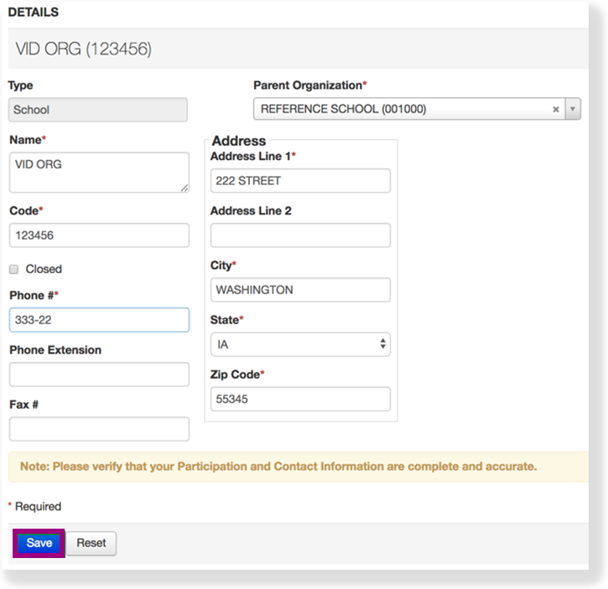Focus Address Line 1 field with 222 STREET
Viewport: 608px width, 589px height.
pos(299,181)
